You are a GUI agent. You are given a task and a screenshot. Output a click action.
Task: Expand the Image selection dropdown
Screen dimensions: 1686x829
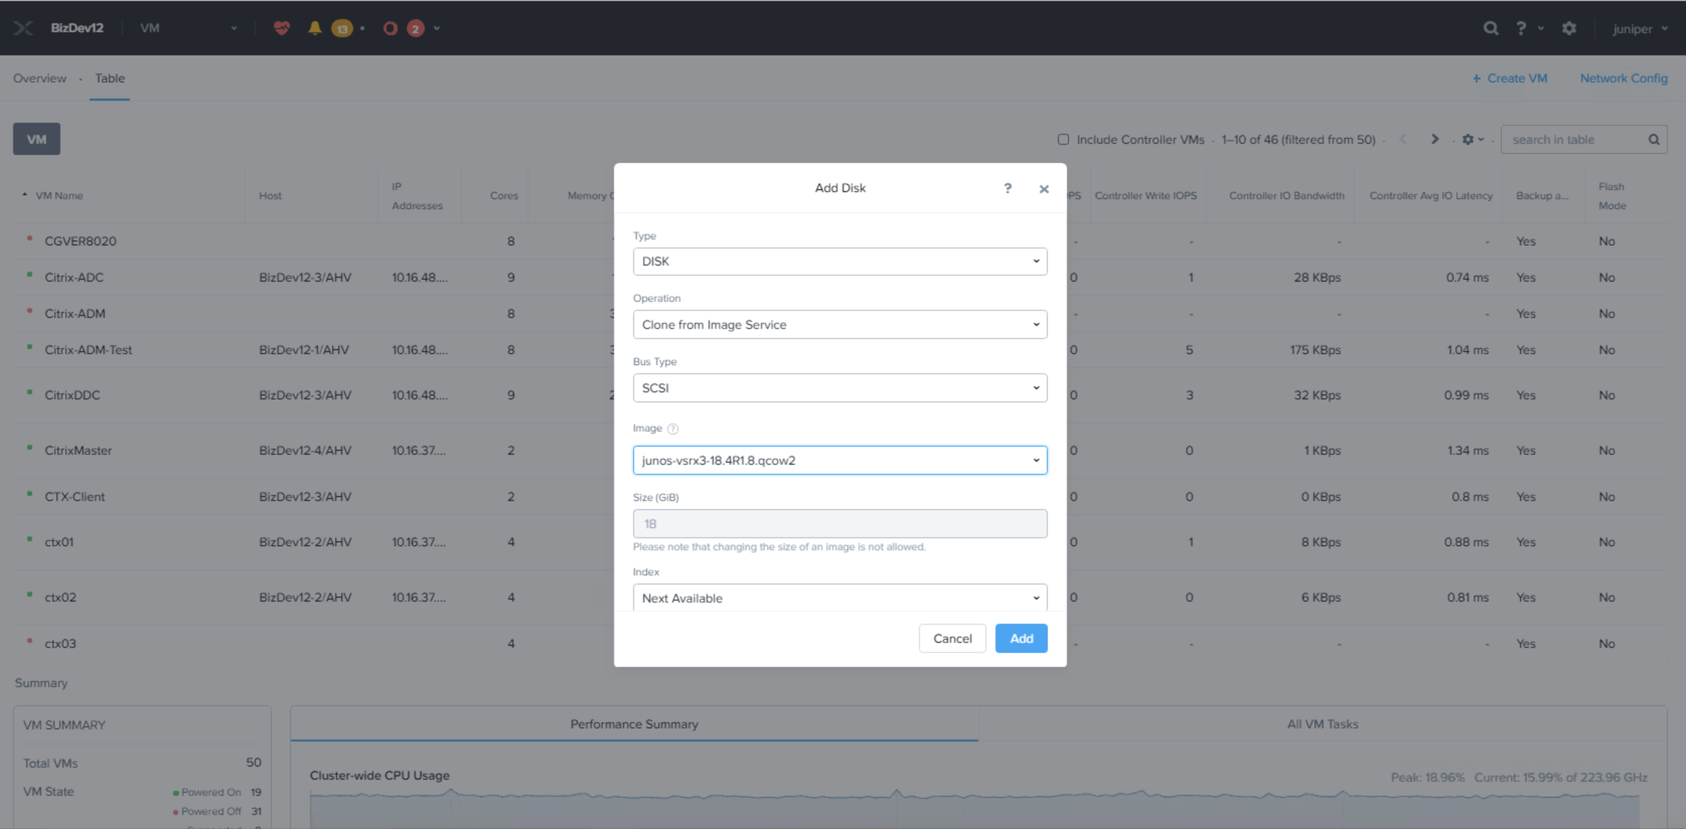[x=839, y=460]
